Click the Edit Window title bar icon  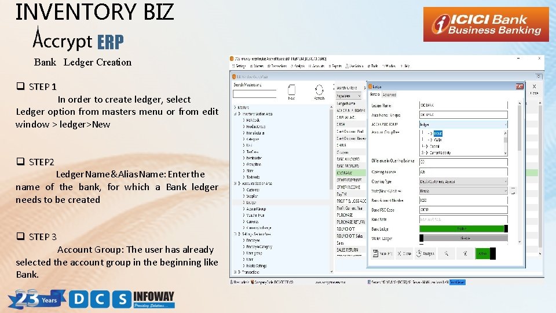tap(233, 77)
